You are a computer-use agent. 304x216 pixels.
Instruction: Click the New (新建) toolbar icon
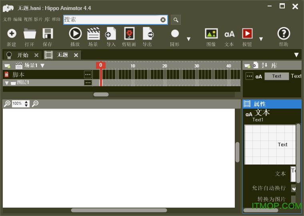pos(12,34)
